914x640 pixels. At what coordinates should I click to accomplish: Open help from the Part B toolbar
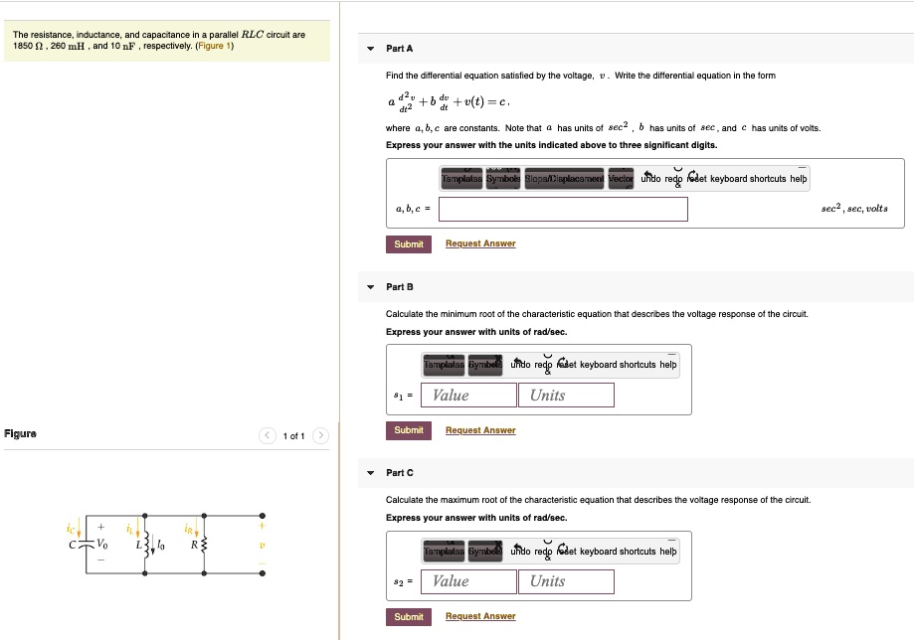(669, 366)
